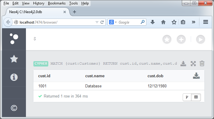
Task: Click the plus icon to add a new script
Action: [181, 39]
